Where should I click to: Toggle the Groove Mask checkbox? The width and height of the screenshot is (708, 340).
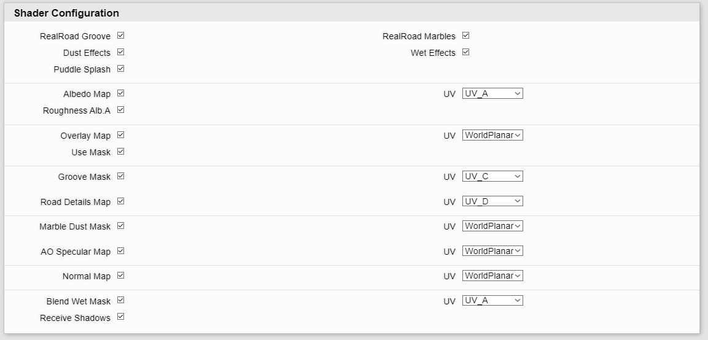(120, 176)
